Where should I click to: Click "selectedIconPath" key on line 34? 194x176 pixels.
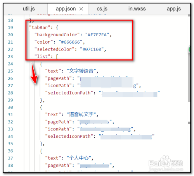tap(69, 136)
